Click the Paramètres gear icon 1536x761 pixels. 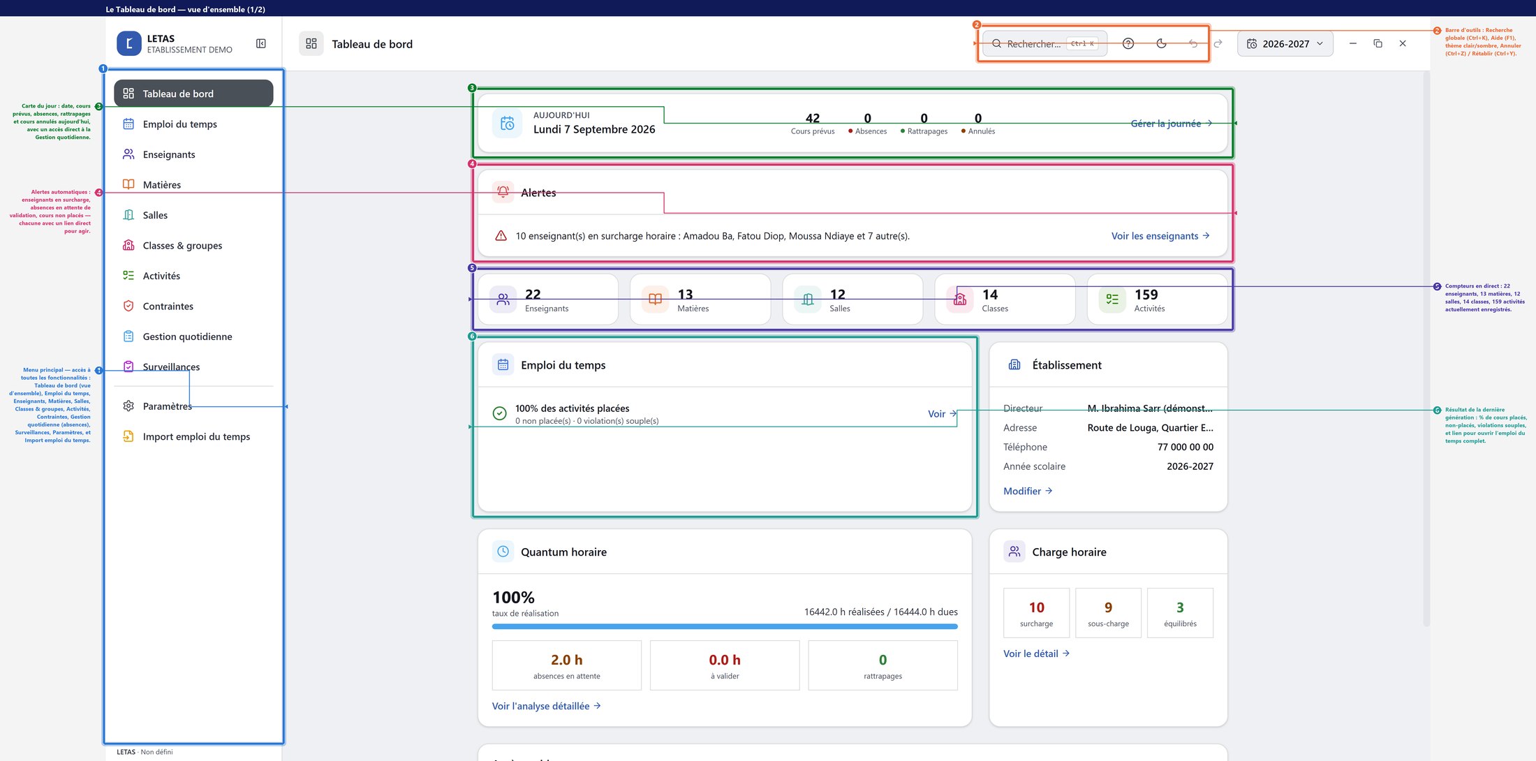(x=128, y=406)
